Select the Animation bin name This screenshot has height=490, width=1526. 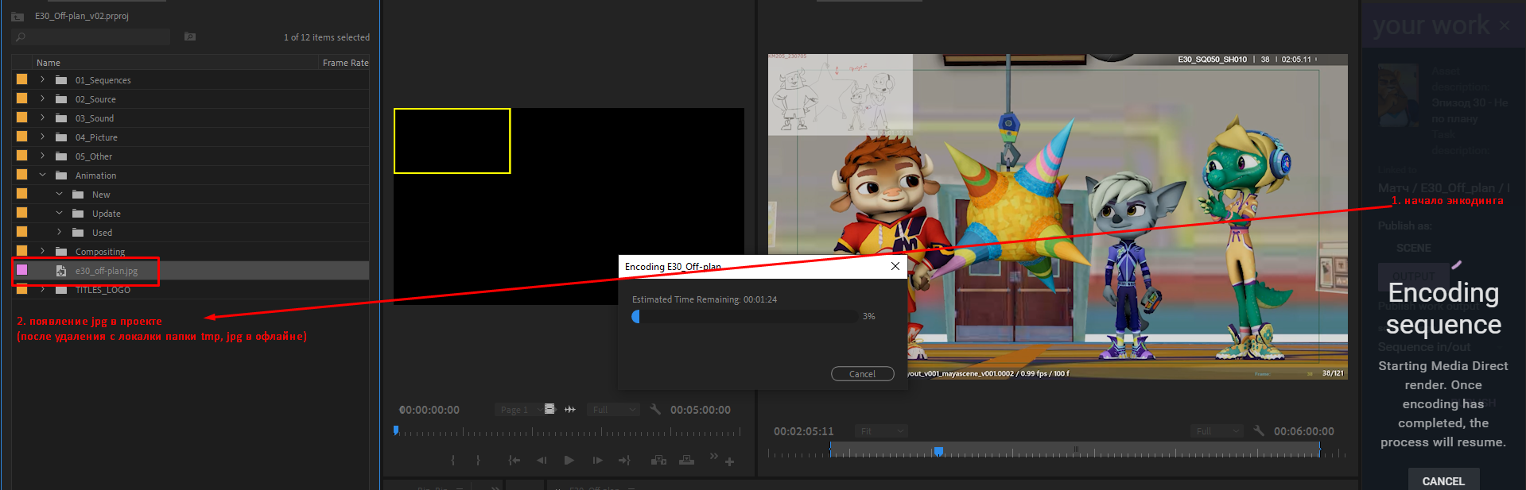click(95, 176)
